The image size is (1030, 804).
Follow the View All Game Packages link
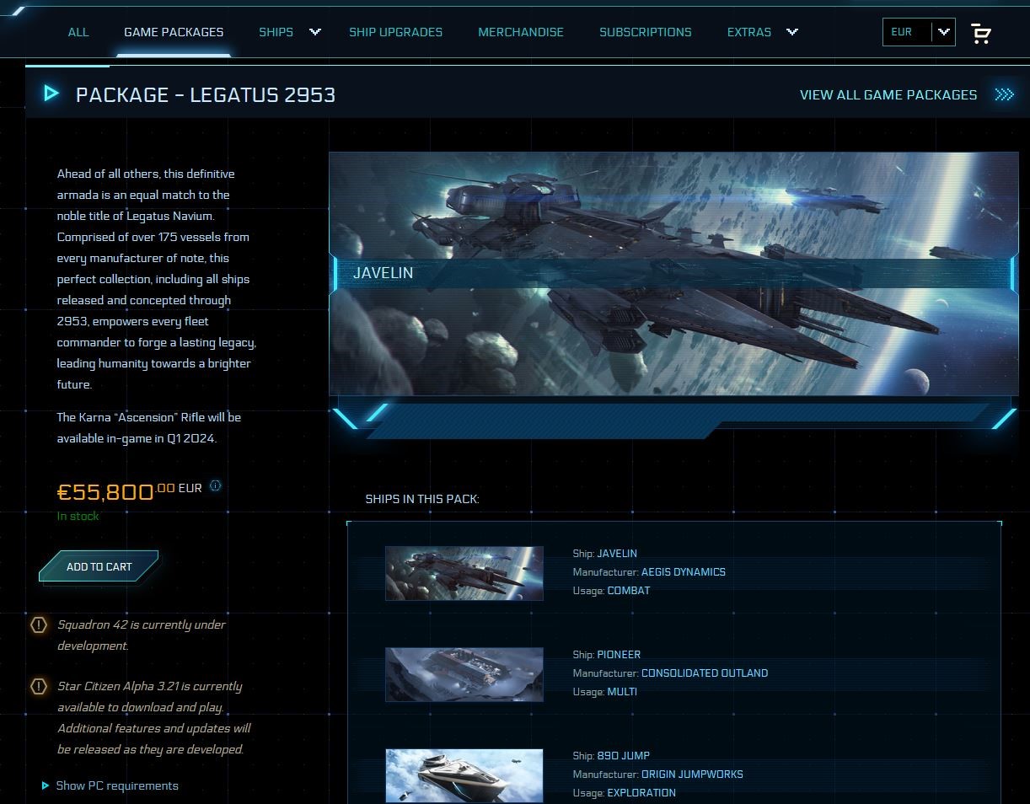click(x=888, y=94)
